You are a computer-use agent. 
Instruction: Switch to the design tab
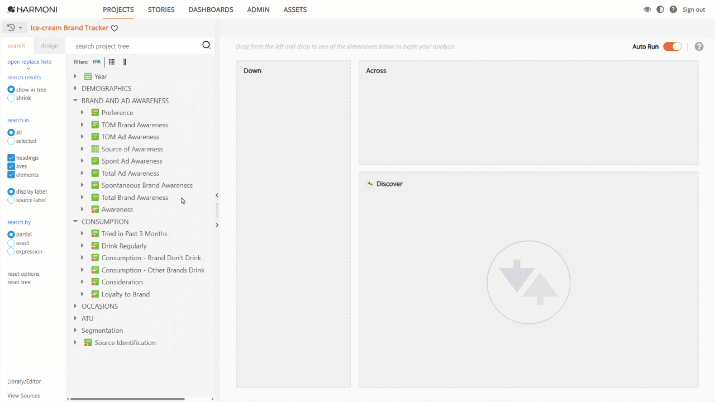coord(49,46)
